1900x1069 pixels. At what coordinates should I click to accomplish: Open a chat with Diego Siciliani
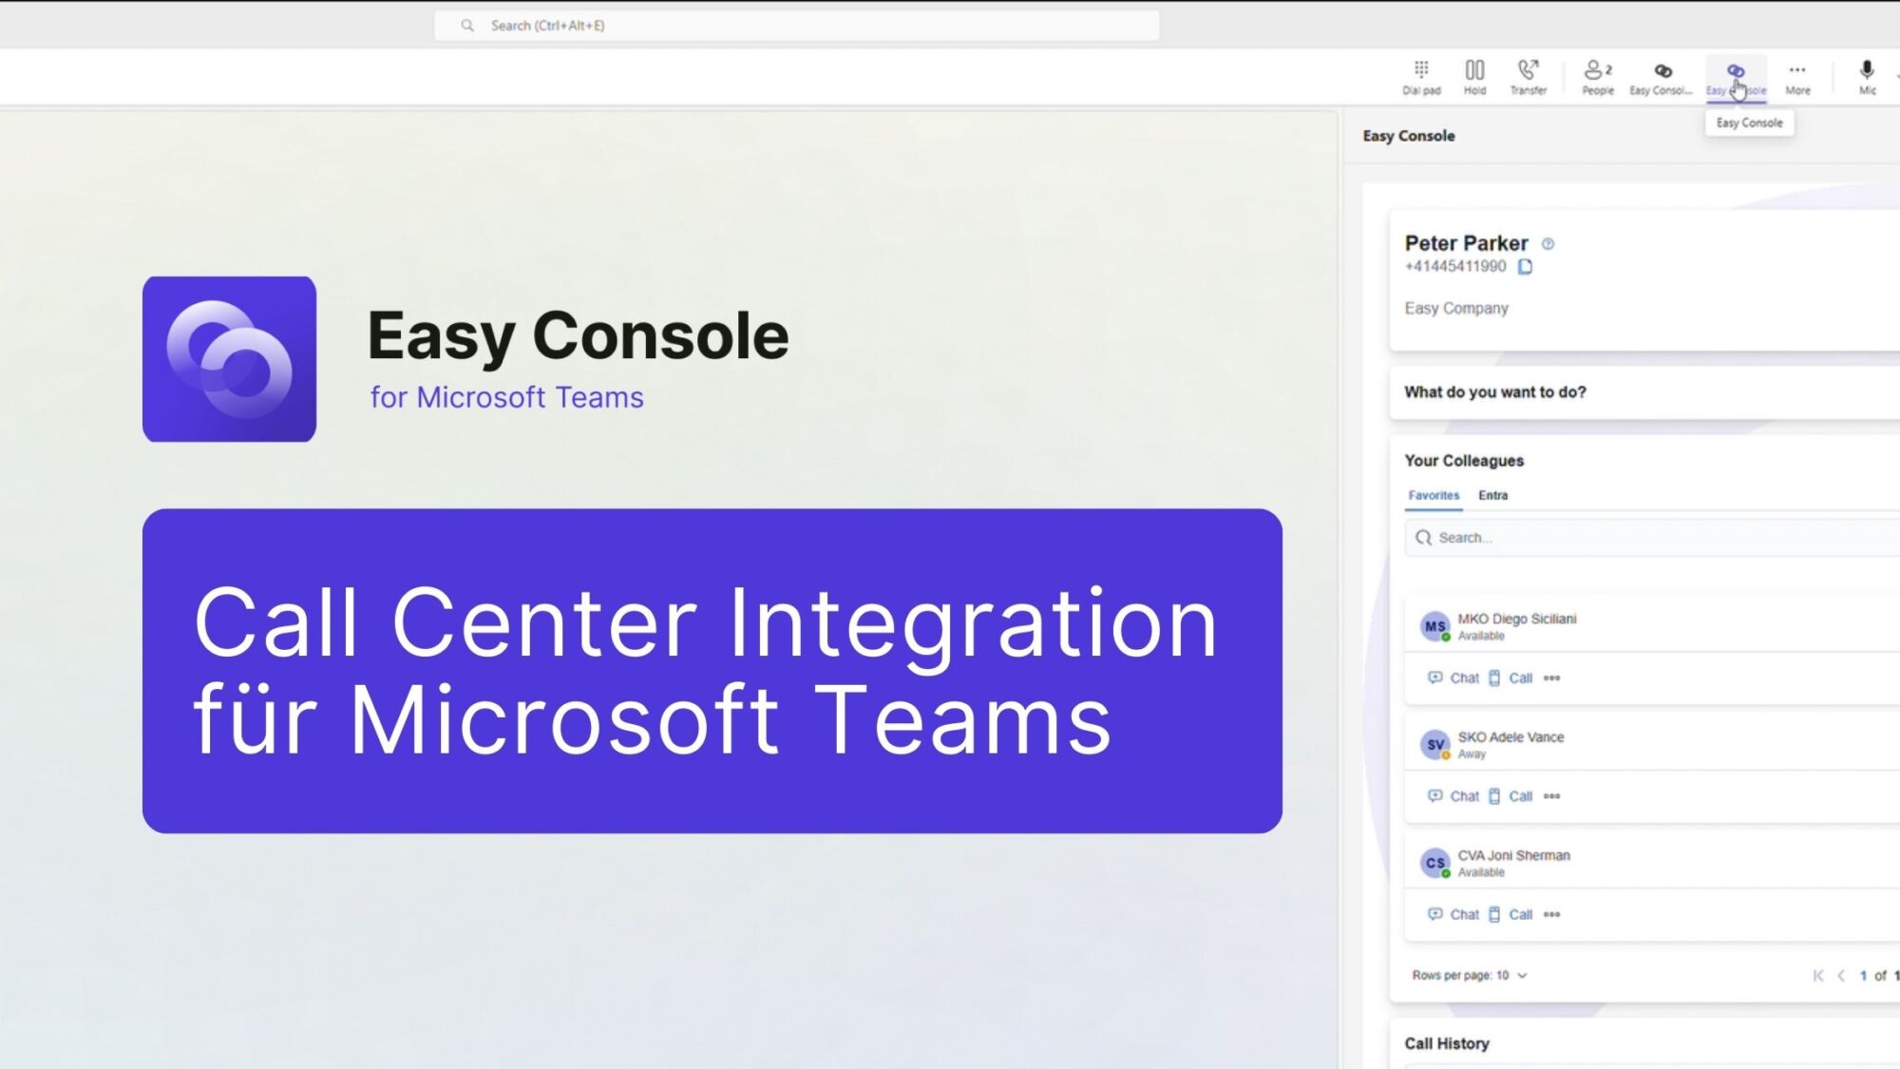point(1453,678)
